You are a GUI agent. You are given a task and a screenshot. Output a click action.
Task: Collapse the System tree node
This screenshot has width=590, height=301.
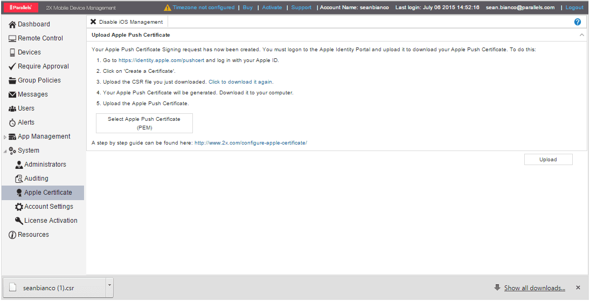[5, 151]
